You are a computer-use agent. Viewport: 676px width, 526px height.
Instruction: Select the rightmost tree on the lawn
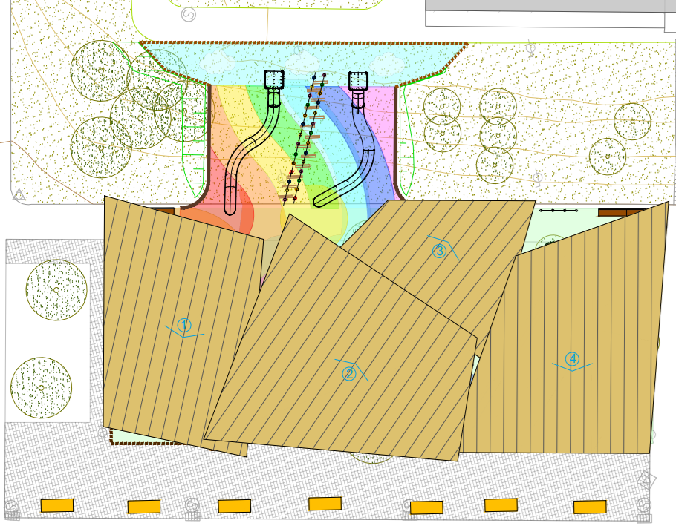(x=632, y=121)
